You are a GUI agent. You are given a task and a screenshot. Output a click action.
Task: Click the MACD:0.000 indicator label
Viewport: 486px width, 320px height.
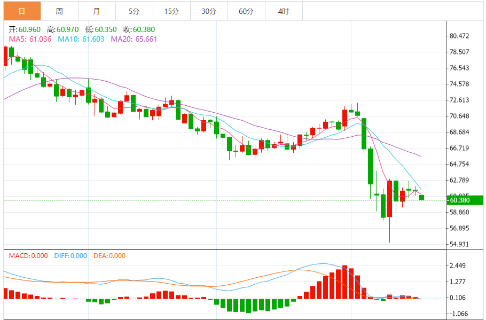(x=28, y=256)
